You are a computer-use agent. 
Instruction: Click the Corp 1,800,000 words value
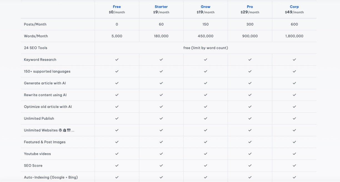[294, 36]
